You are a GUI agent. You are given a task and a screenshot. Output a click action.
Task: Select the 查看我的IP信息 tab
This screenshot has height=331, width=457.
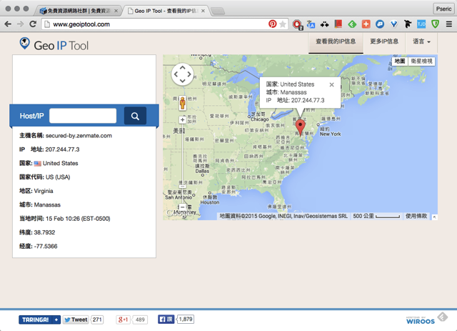click(336, 42)
